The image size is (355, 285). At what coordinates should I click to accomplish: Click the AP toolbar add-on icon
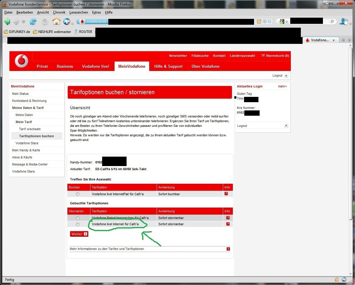coord(67,21)
